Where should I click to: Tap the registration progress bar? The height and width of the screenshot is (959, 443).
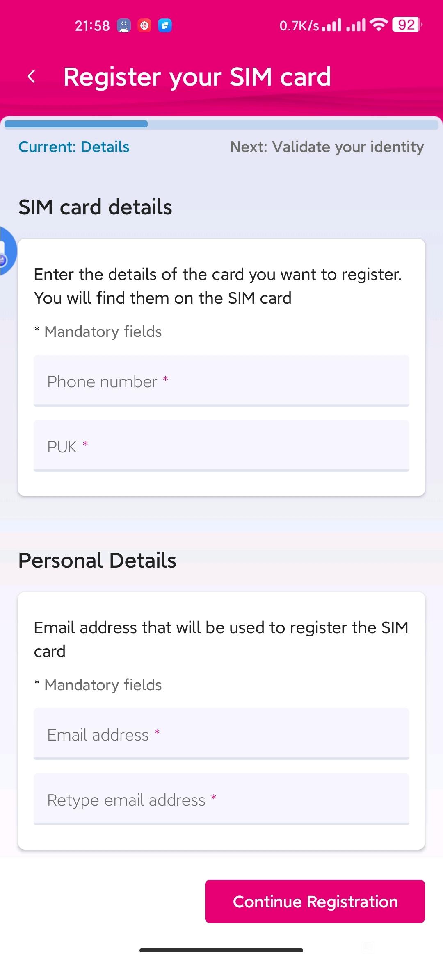point(221,124)
